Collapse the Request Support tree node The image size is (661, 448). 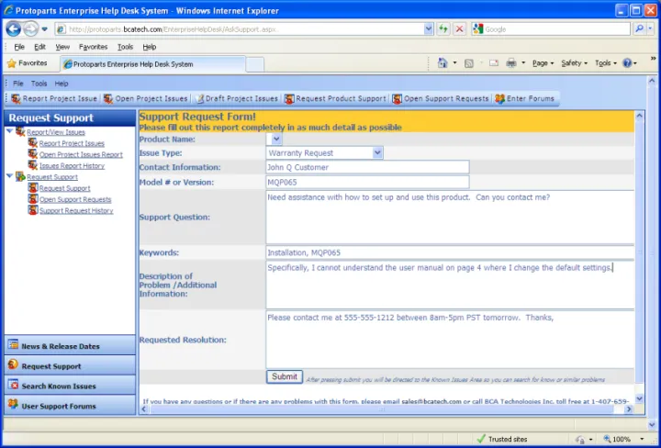click(9, 177)
